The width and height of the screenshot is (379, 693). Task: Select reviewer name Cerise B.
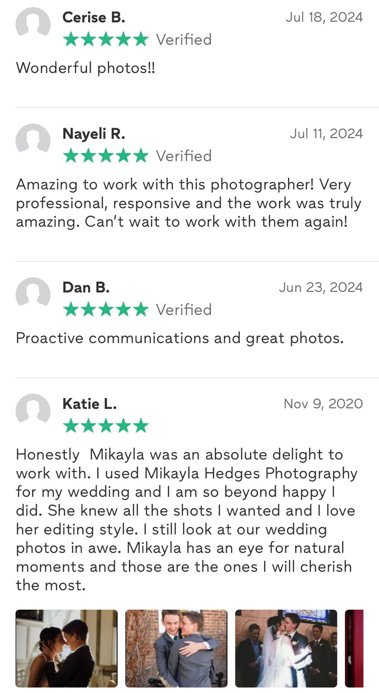click(94, 17)
